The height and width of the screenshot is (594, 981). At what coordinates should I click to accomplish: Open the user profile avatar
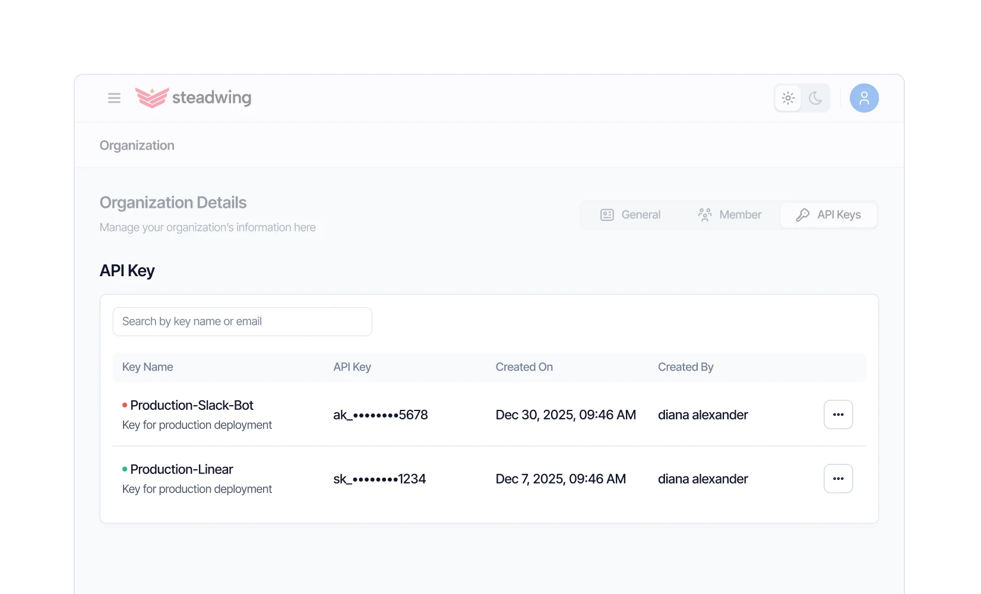point(864,98)
